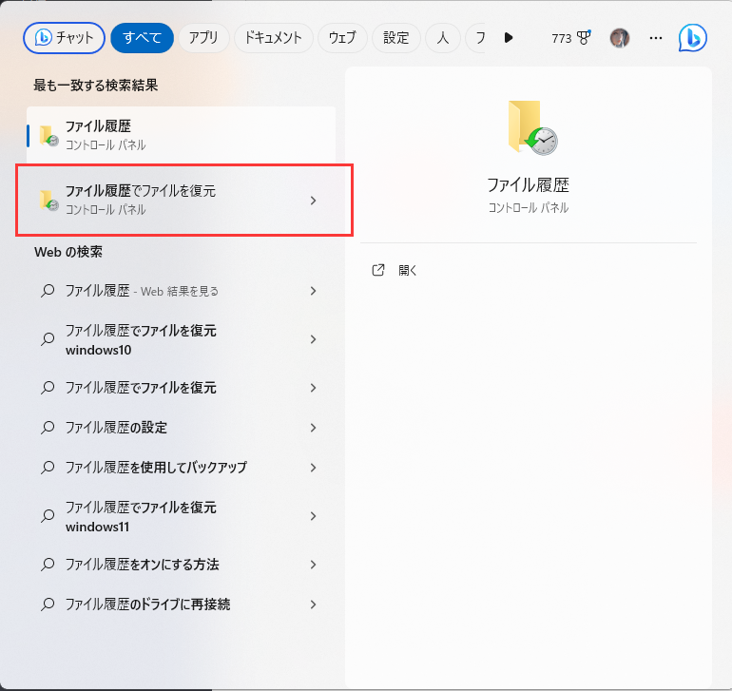
Task: Click the Web の検索 heading
Action: click(68, 252)
